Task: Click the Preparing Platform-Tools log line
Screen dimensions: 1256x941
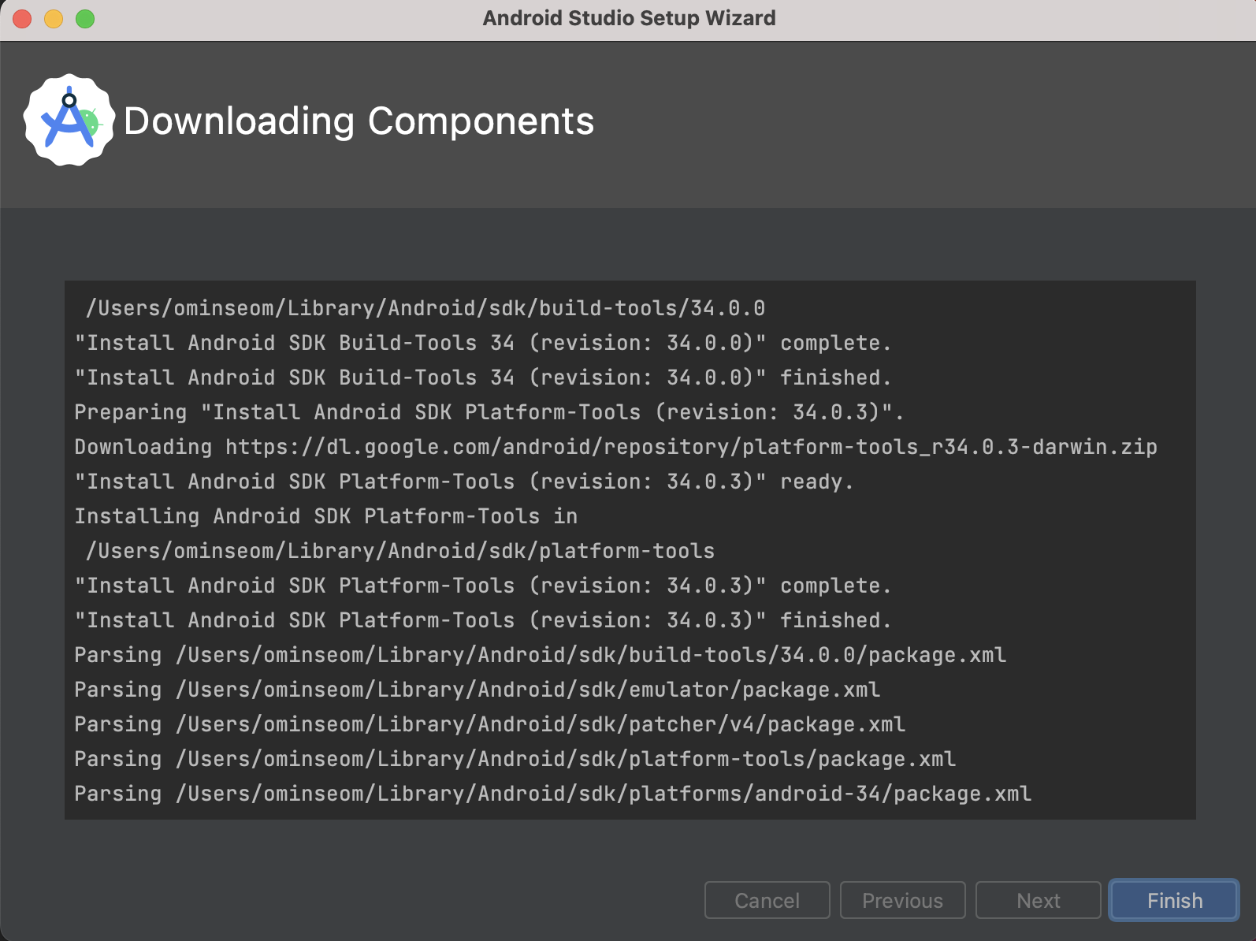Action: [489, 412]
